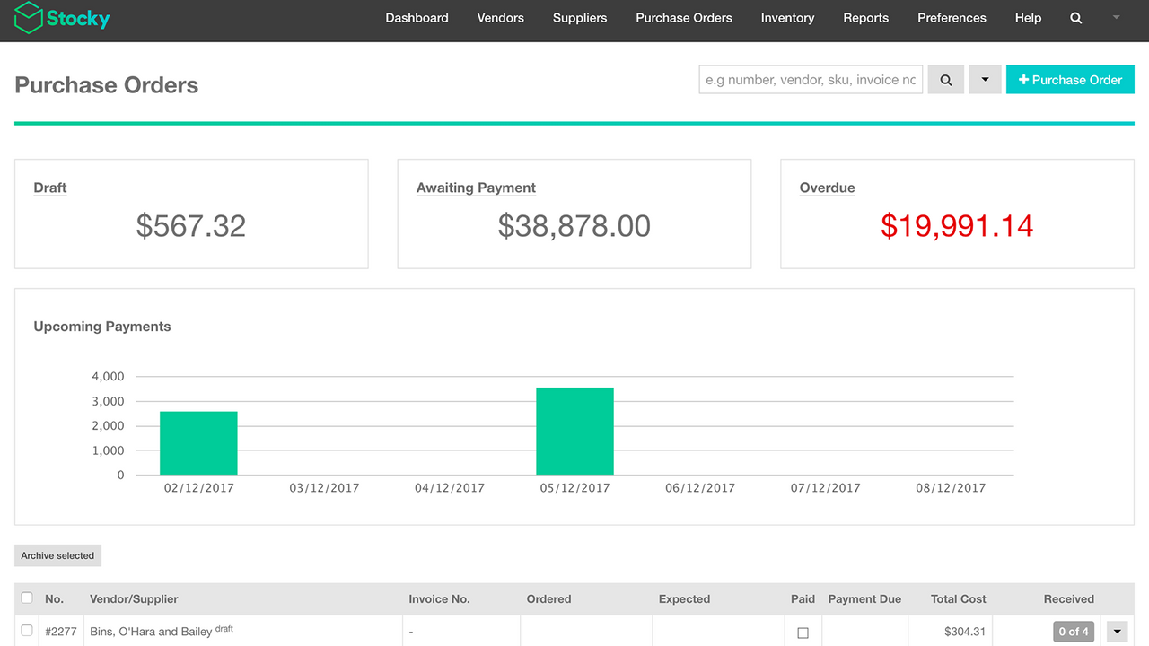Select the checkbox in the table header row
The width and height of the screenshot is (1149, 646).
(x=26, y=598)
